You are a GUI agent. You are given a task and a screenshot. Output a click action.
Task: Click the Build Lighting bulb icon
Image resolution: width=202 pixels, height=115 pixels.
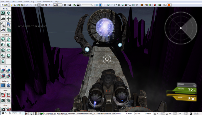click(x=112, y=5)
